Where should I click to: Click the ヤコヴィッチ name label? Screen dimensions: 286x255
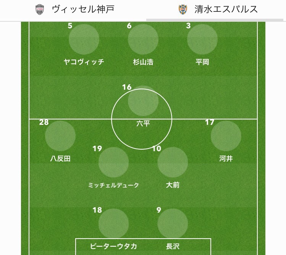click(84, 62)
